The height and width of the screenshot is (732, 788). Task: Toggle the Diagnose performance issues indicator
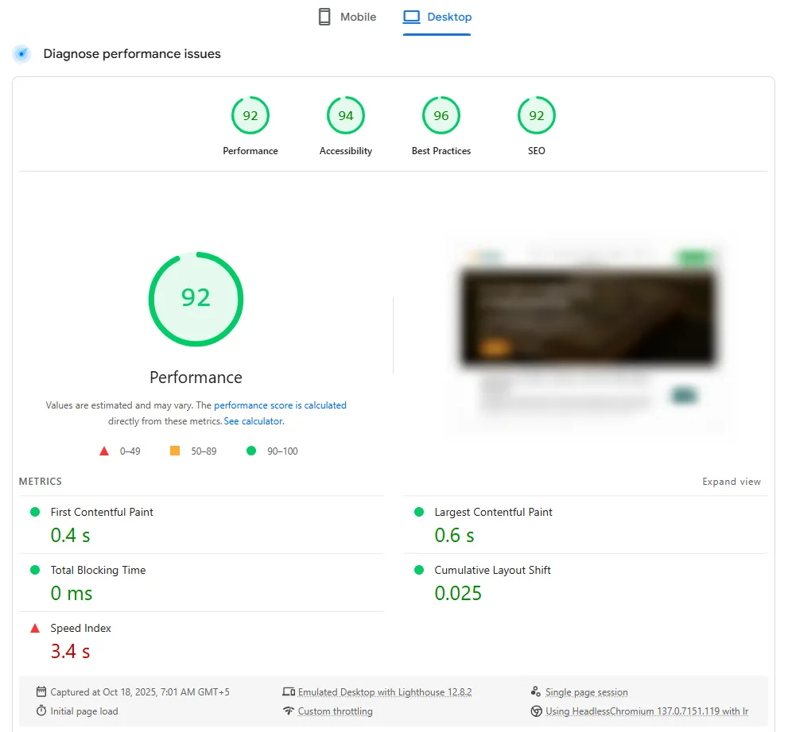point(21,54)
